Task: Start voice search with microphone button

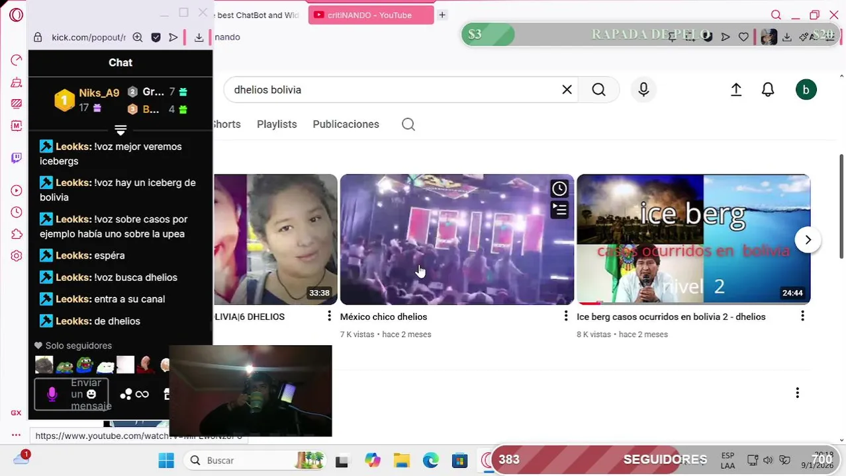Action: click(x=643, y=89)
